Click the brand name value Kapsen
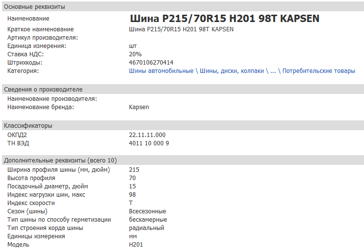The width and height of the screenshot is (364, 252). (x=139, y=107)
